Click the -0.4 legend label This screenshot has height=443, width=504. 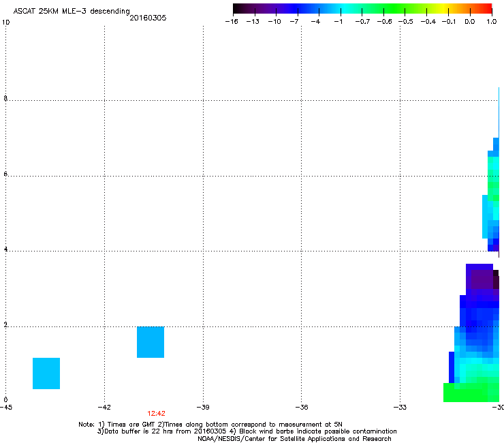coord(428,22)
